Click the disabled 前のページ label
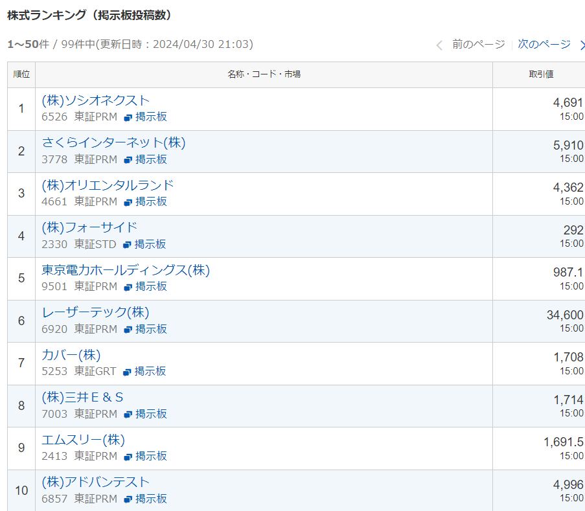 pyautogui.click(x=479, y=45)
